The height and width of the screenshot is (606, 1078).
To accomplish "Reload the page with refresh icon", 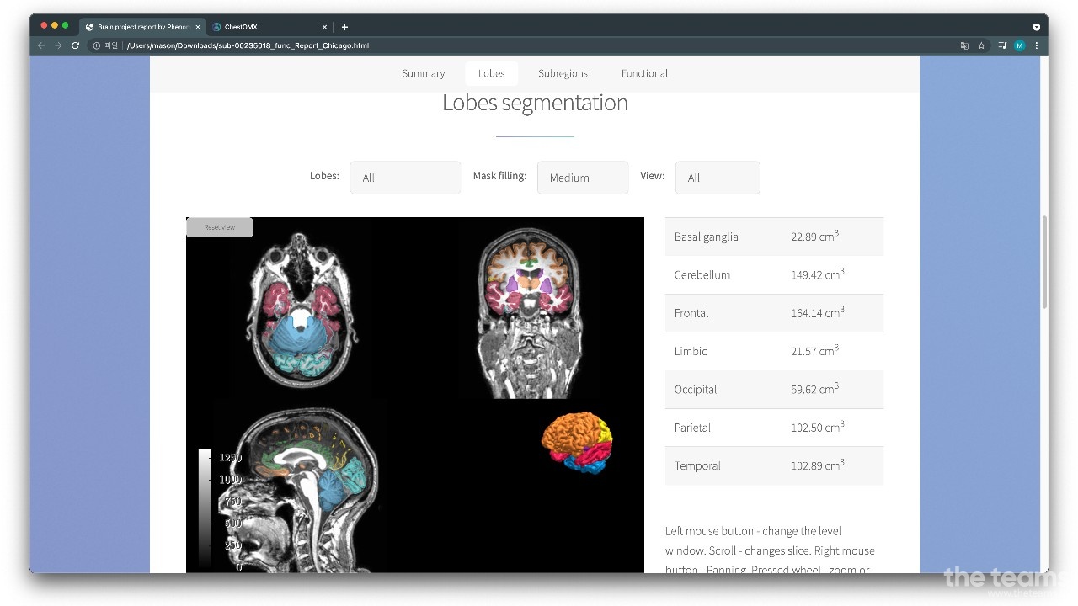I will [x=75, y=45].
